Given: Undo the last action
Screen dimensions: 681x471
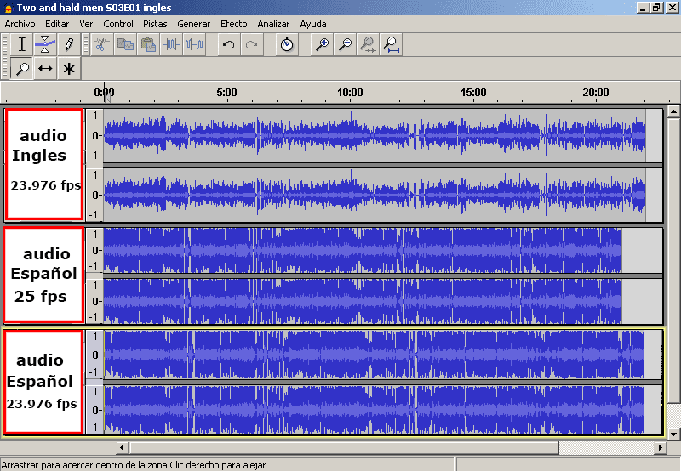Looking at the screenshot, I should pyautogui.click(x=228, y=45).
